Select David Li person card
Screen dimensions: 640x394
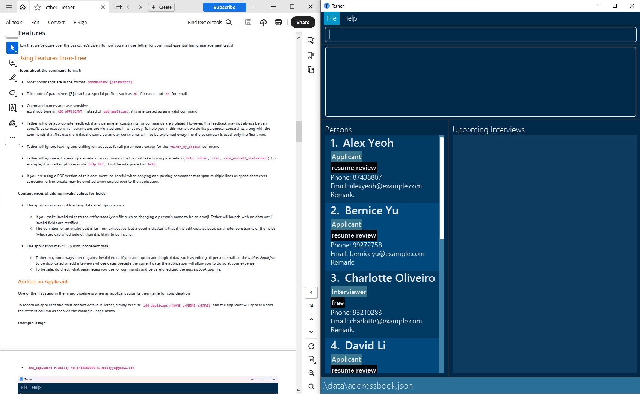click(382, 356)
